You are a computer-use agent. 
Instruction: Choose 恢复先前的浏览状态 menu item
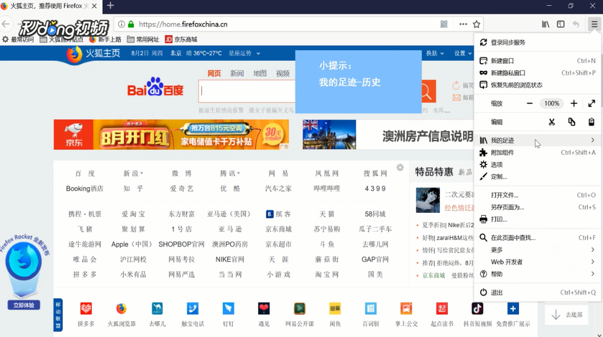[538, 85]
